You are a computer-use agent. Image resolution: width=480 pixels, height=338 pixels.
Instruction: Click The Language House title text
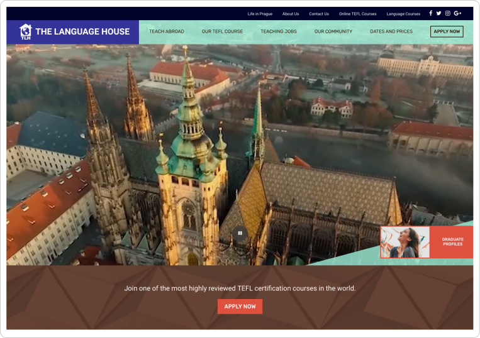click(x=82, y=31)
